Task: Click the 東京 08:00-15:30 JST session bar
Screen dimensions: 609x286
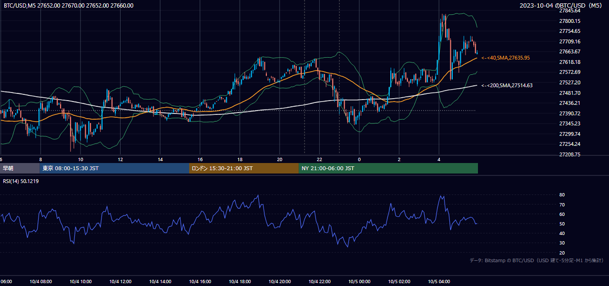Action: (114, 168)
